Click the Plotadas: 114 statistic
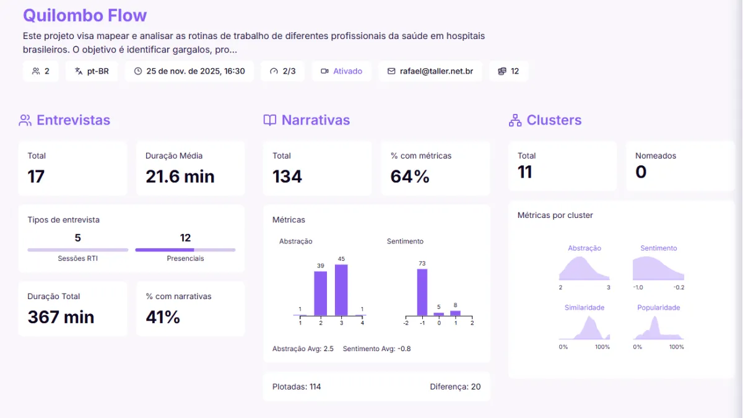 [296, 386]
